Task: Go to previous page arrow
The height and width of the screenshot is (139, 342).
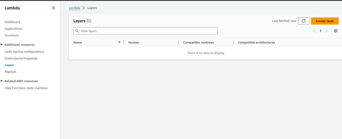Action: 314,31
